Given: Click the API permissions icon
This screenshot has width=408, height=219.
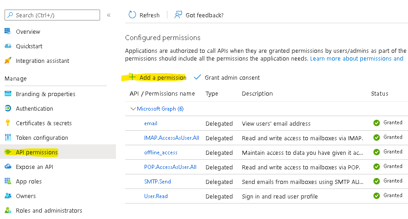Looking at the screenshot, I should coord(8,152).
